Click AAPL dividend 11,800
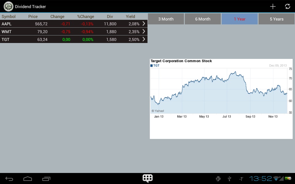The width and height of the screenshot is (295, 184). pos(110,24)
